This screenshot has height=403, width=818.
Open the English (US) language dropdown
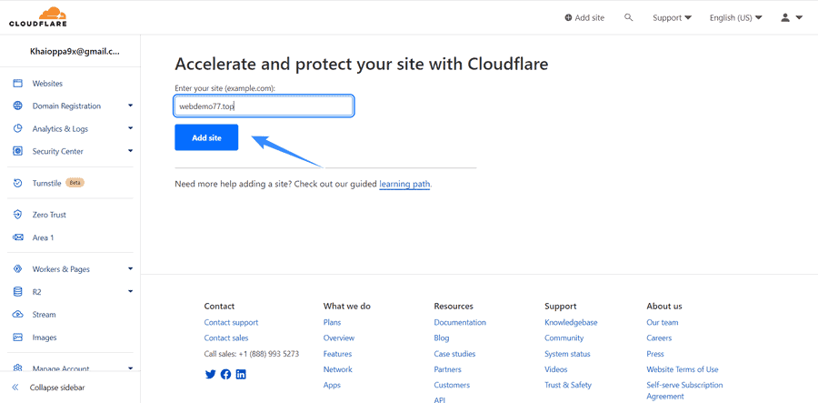tap(735, 18)
